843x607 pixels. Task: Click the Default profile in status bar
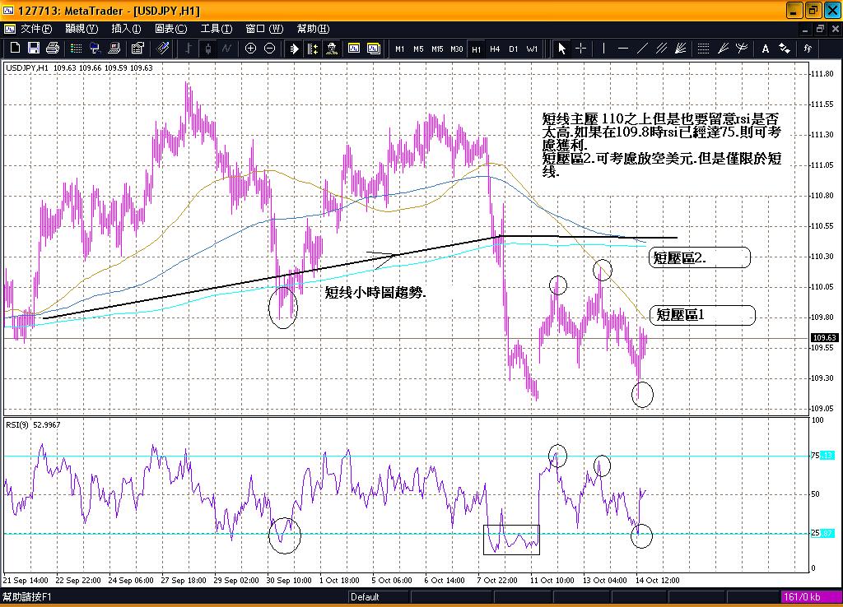click(365, 597)
